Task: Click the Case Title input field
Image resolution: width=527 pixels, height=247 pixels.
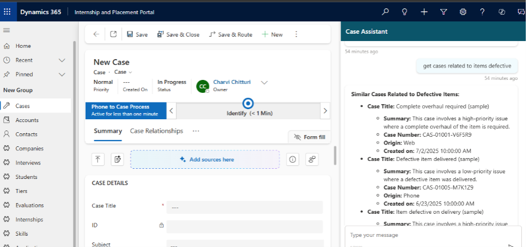Action: [244, 207]
